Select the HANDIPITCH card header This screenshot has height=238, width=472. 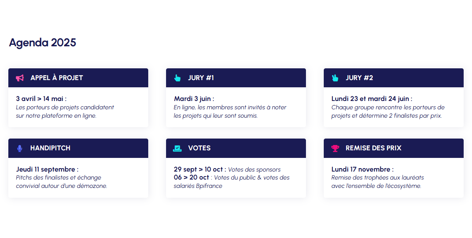coord(78,148)
